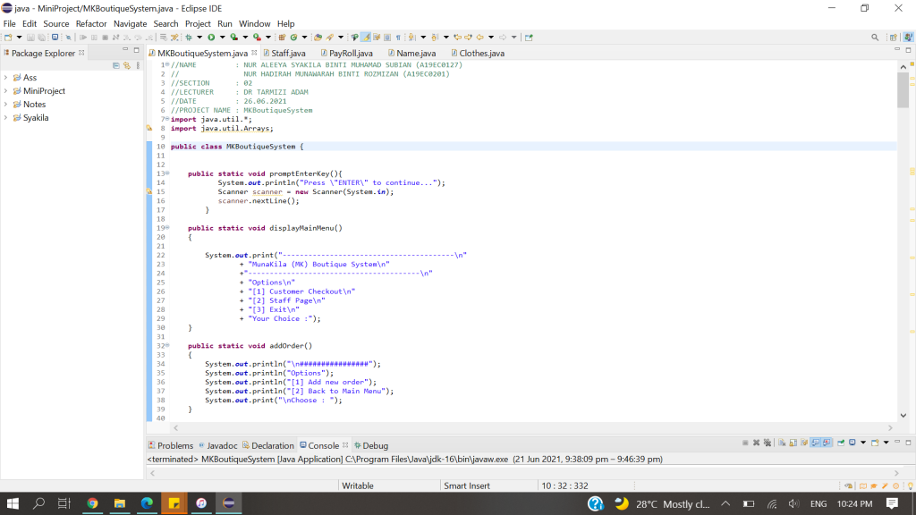The height and width of the screenshot is (515, 916).
Task: Collapse the promptEnterKey method fold marker
Action: pyautogui.click(x=166, y=173)
